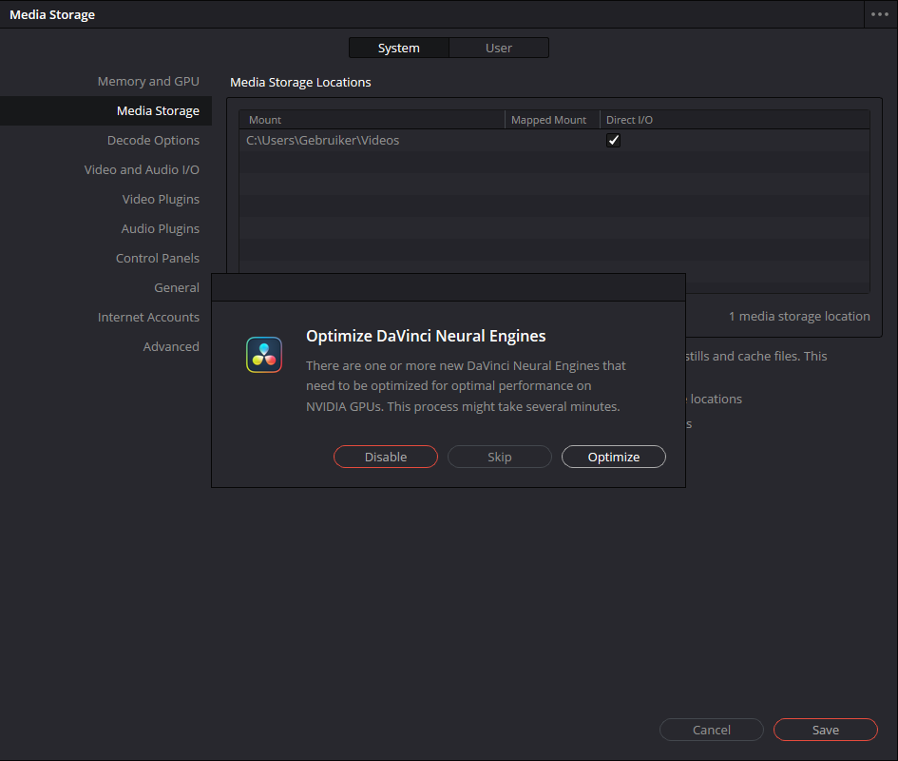Select Media Storage in sidebar
The height and width of the screenshot is (761, 898).
click(105, 110)
